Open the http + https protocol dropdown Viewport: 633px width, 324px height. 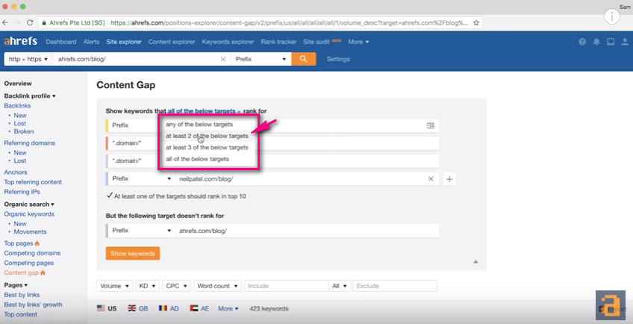pos(28,59)
